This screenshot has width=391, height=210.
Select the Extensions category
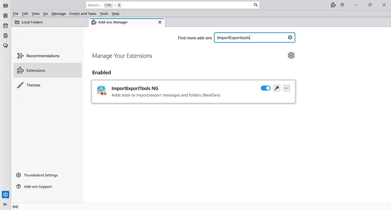point(47,70)
